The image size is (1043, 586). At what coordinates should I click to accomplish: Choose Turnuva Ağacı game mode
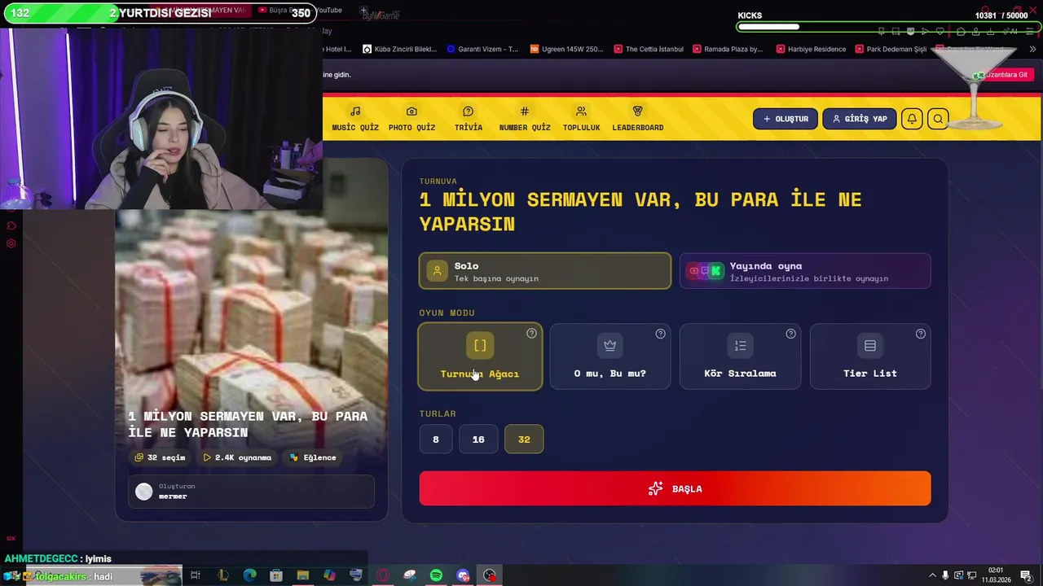click(480, 356)
